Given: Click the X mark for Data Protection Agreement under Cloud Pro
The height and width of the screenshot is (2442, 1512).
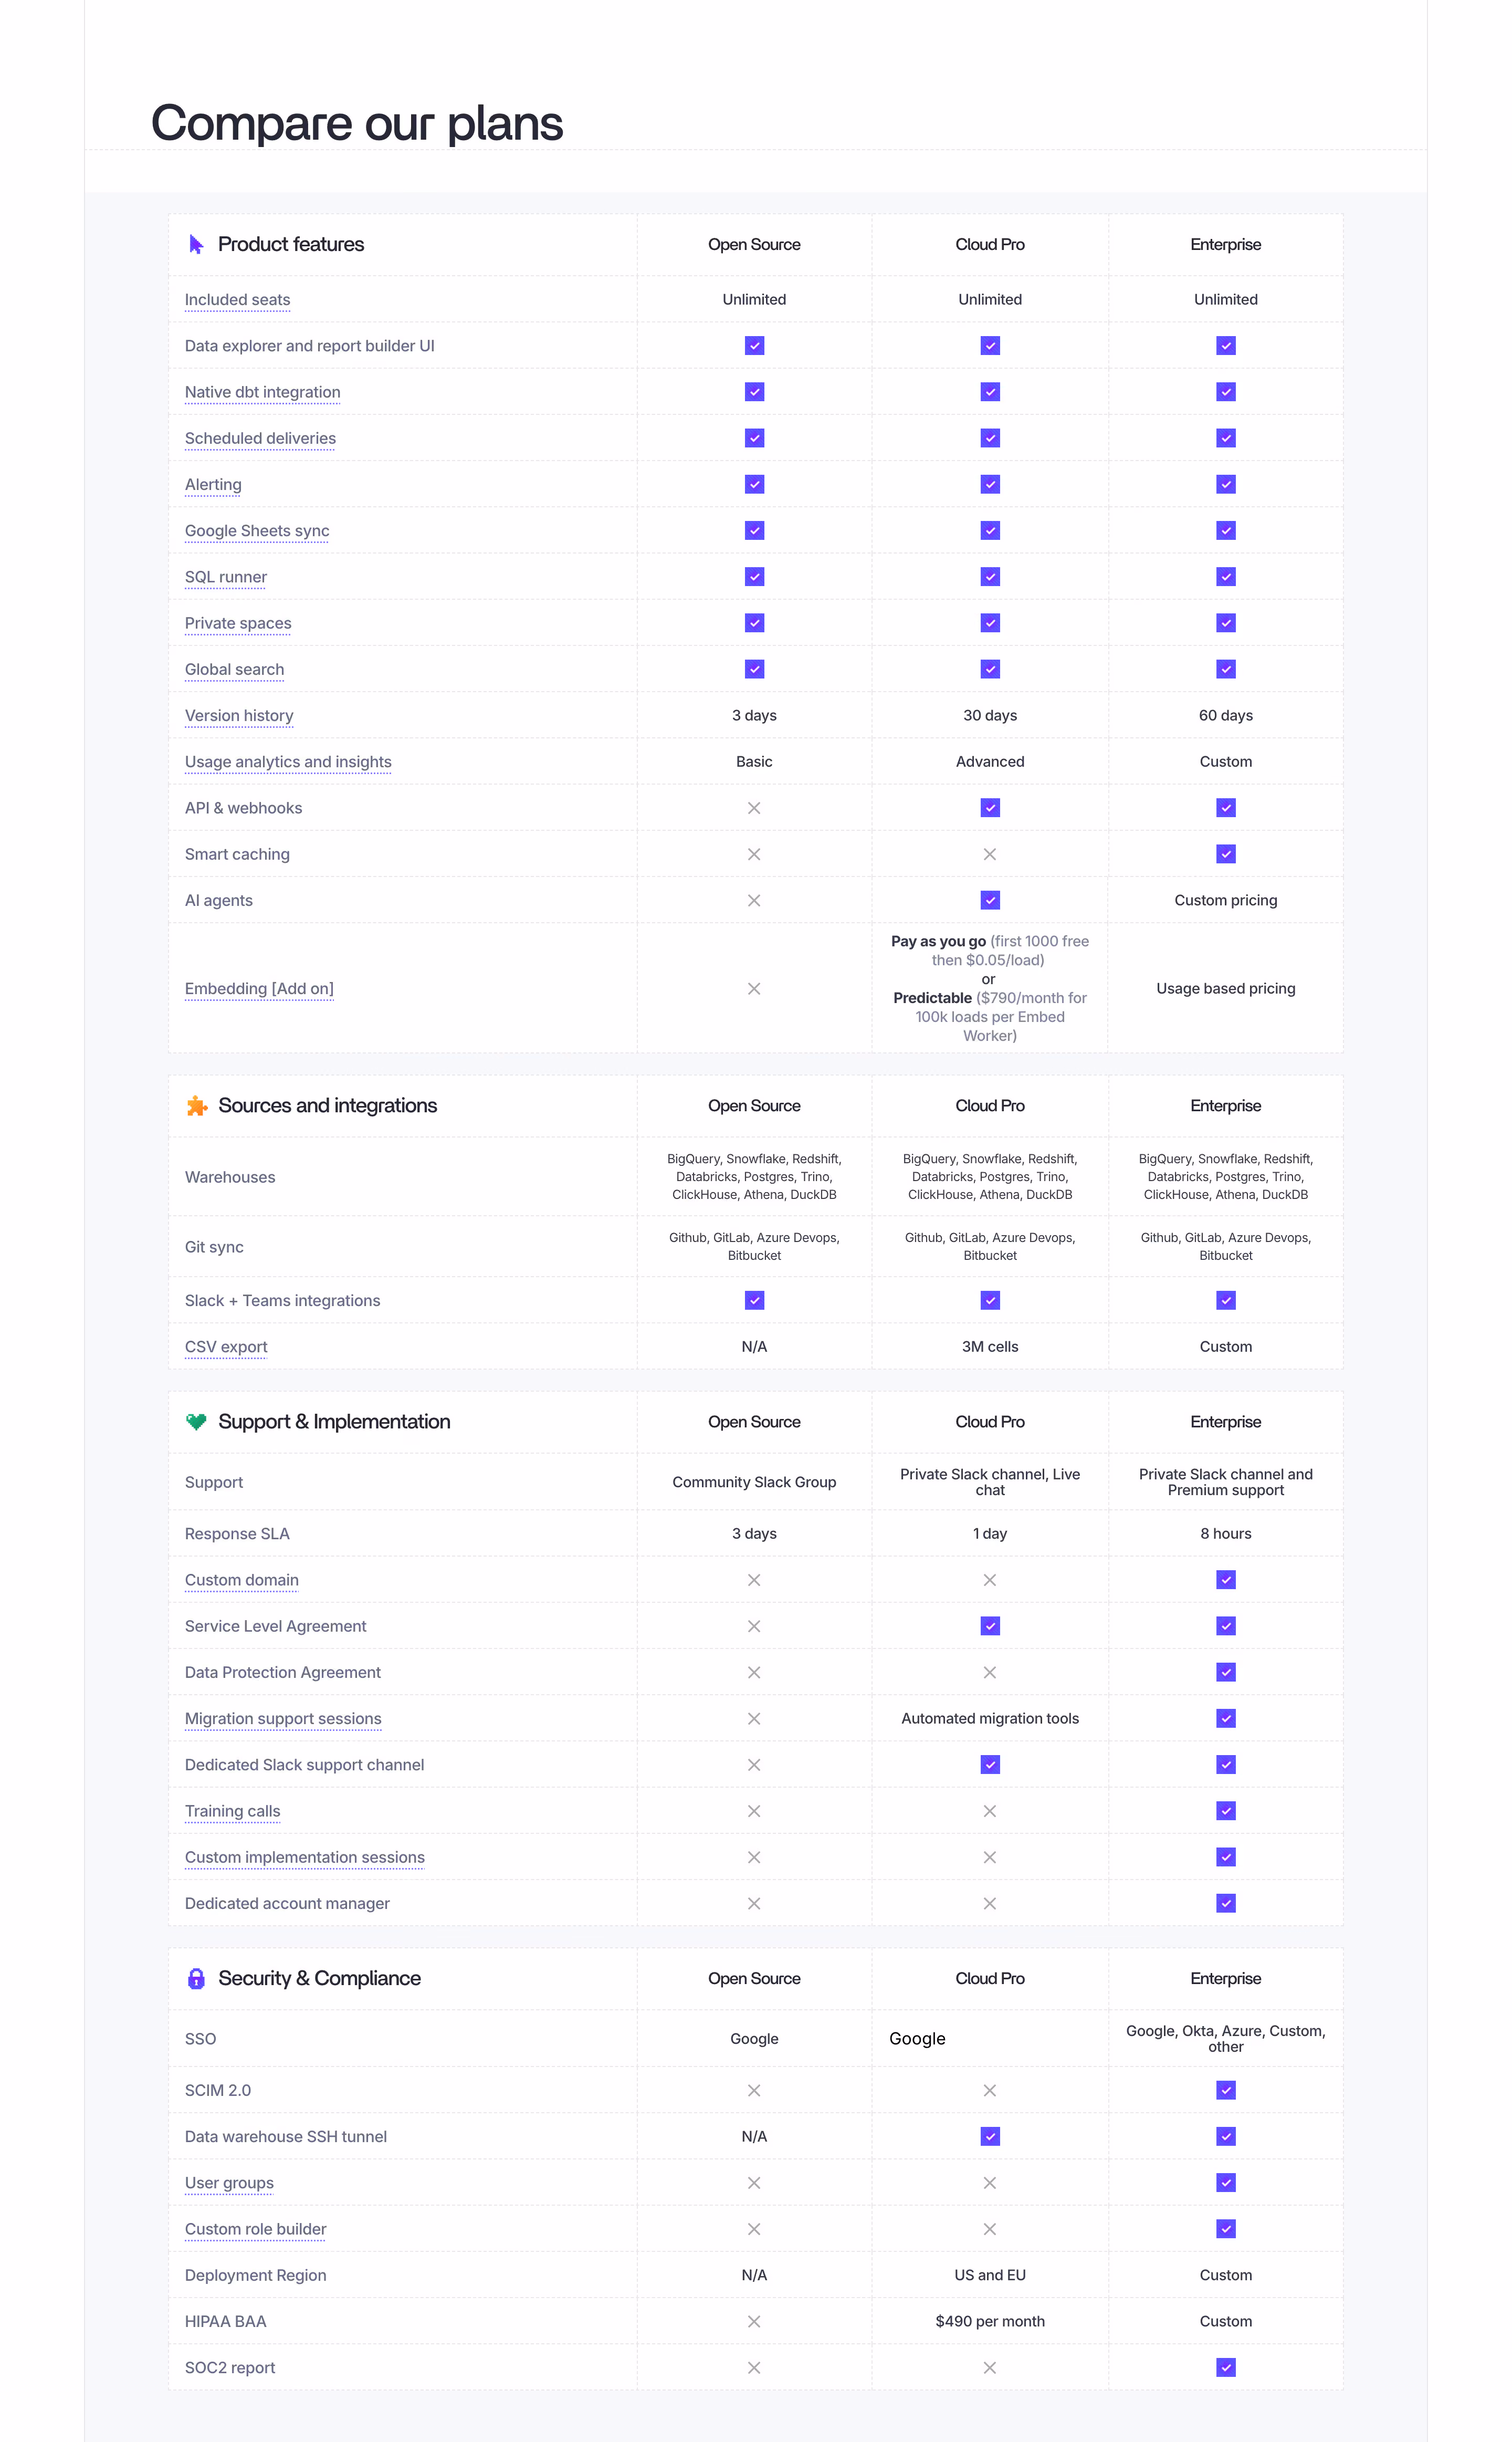Looking at the screenshot, I should tap(990, 1672).
